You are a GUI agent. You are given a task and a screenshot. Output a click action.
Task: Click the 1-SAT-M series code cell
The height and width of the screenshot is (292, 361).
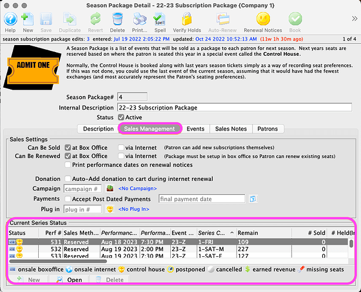[x=211, y=249]
